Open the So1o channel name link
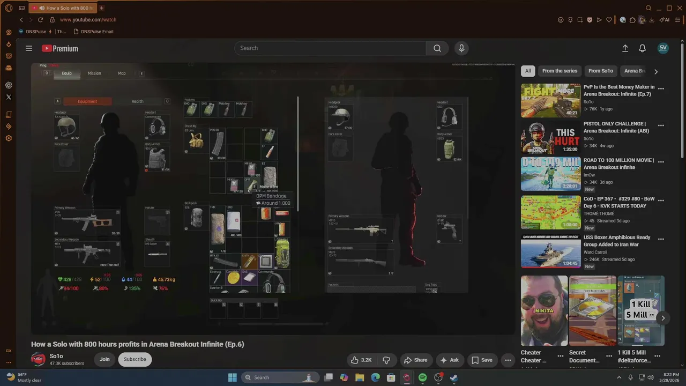 pos(56,356)
